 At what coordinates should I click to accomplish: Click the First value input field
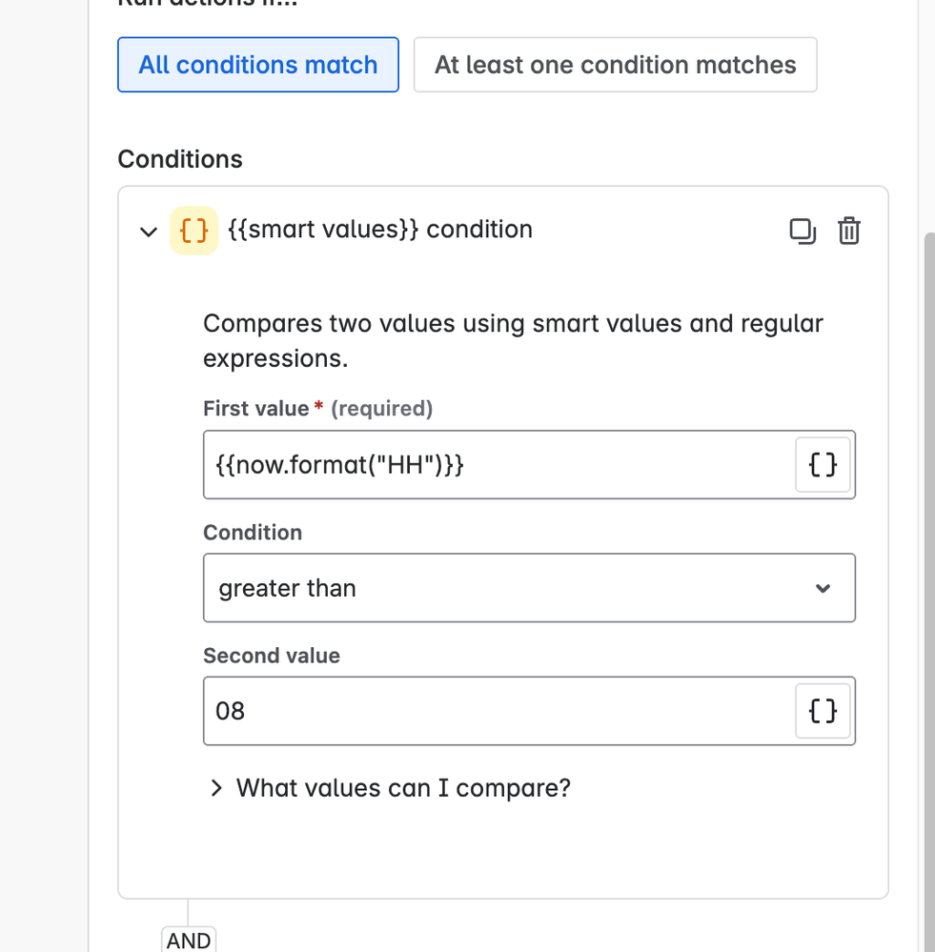496,465
